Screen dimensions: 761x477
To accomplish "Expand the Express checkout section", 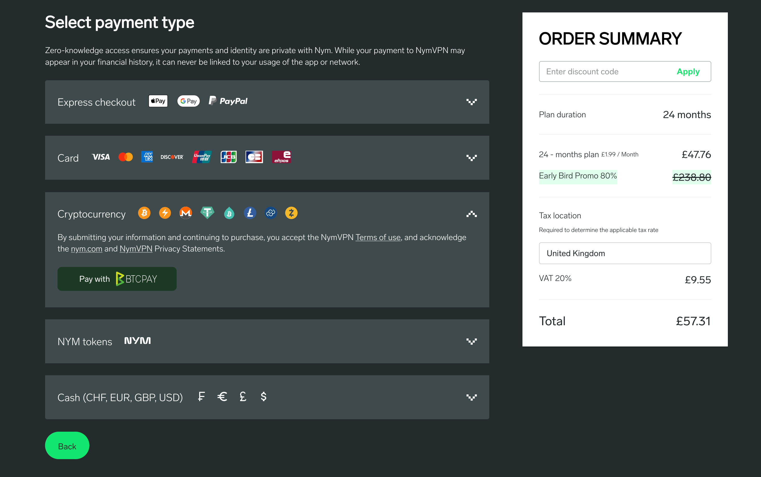I will [471, 102].
